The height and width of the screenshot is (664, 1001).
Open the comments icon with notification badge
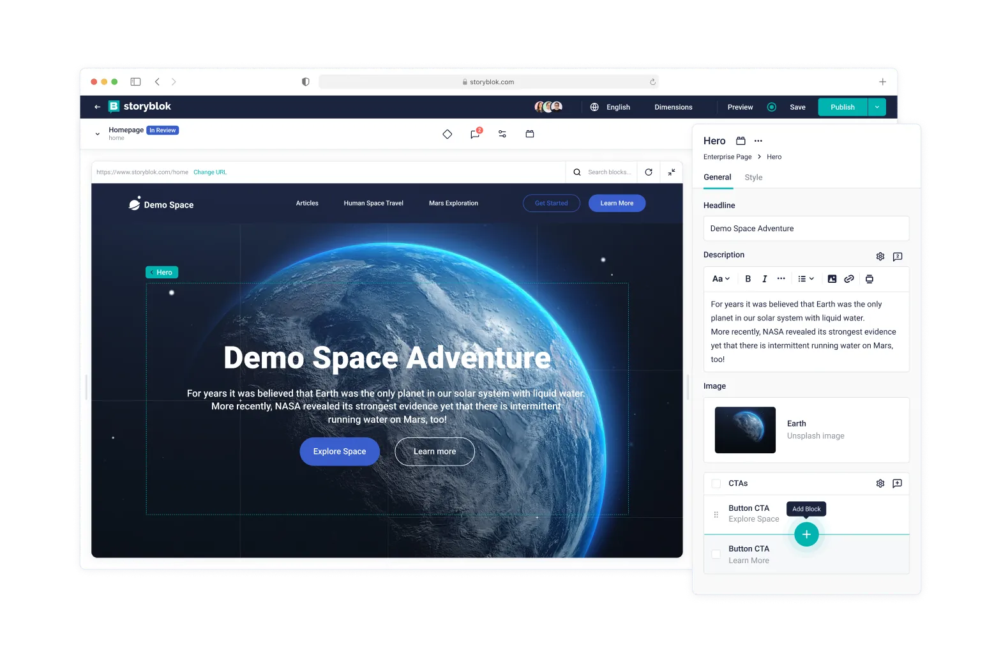coord(475,134)
